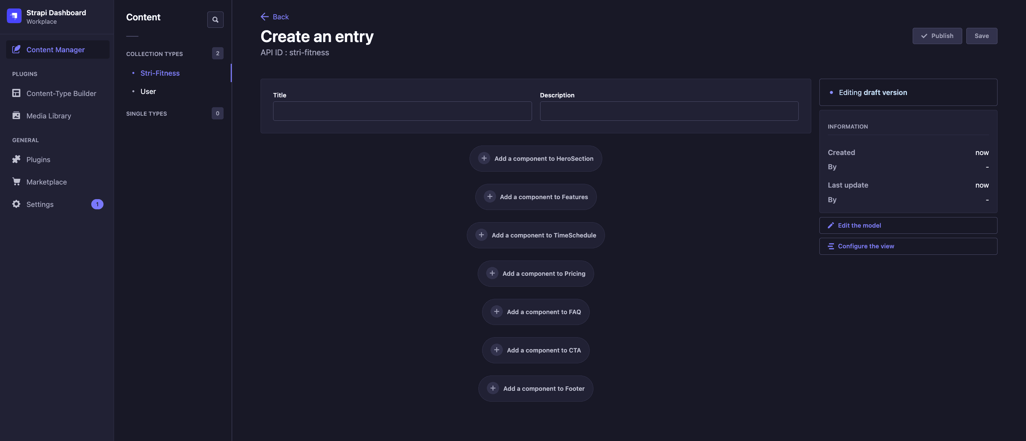Add a component to Pricing
The width and height of the screenshot is (1026, 441).
click(536, 273)
